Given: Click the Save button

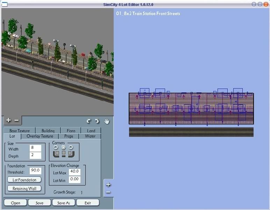Looking at the screenshot, I should tap(40, 203).
